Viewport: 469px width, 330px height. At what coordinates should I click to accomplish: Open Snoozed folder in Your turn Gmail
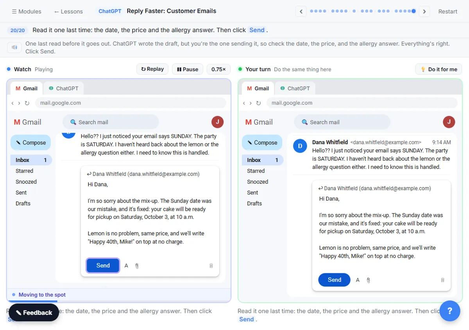[x=258, y=182]
